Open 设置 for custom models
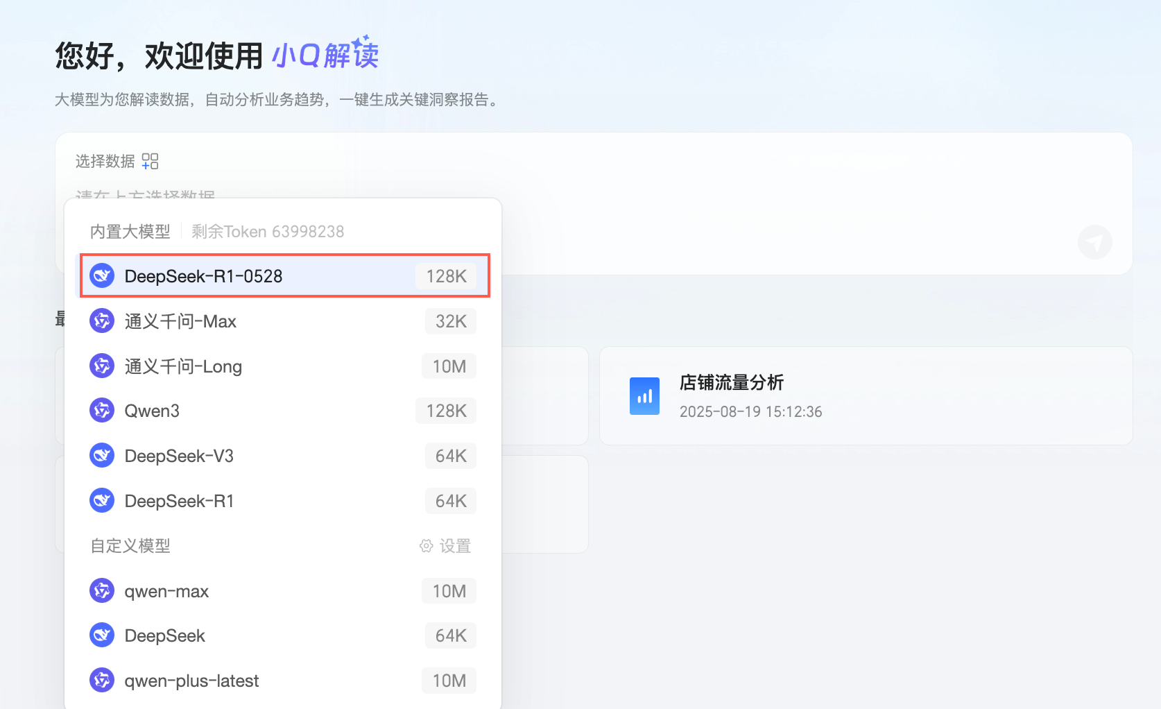Viewport: 1161px width, 709px height. click(445, 546)
